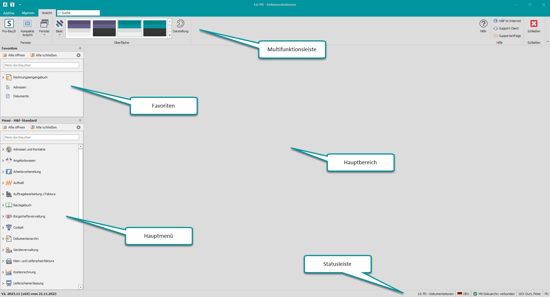Click the Aufmaß module icon

pos(9,183)
